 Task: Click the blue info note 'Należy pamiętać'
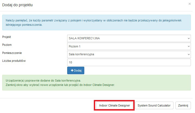(97, 22)
